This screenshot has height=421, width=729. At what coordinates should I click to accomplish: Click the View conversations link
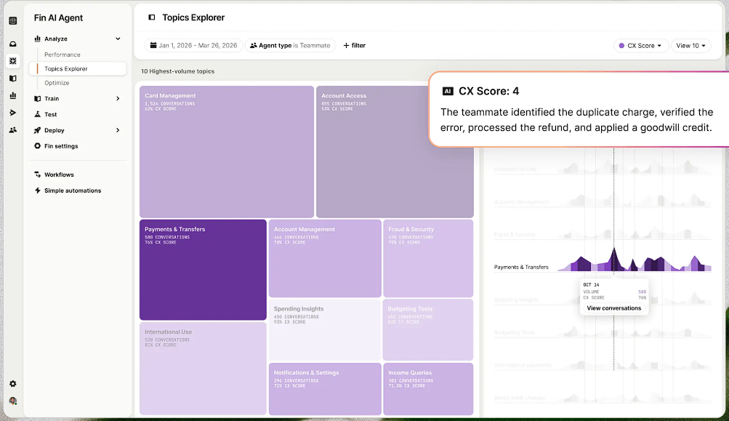click(x=614, y=308)
